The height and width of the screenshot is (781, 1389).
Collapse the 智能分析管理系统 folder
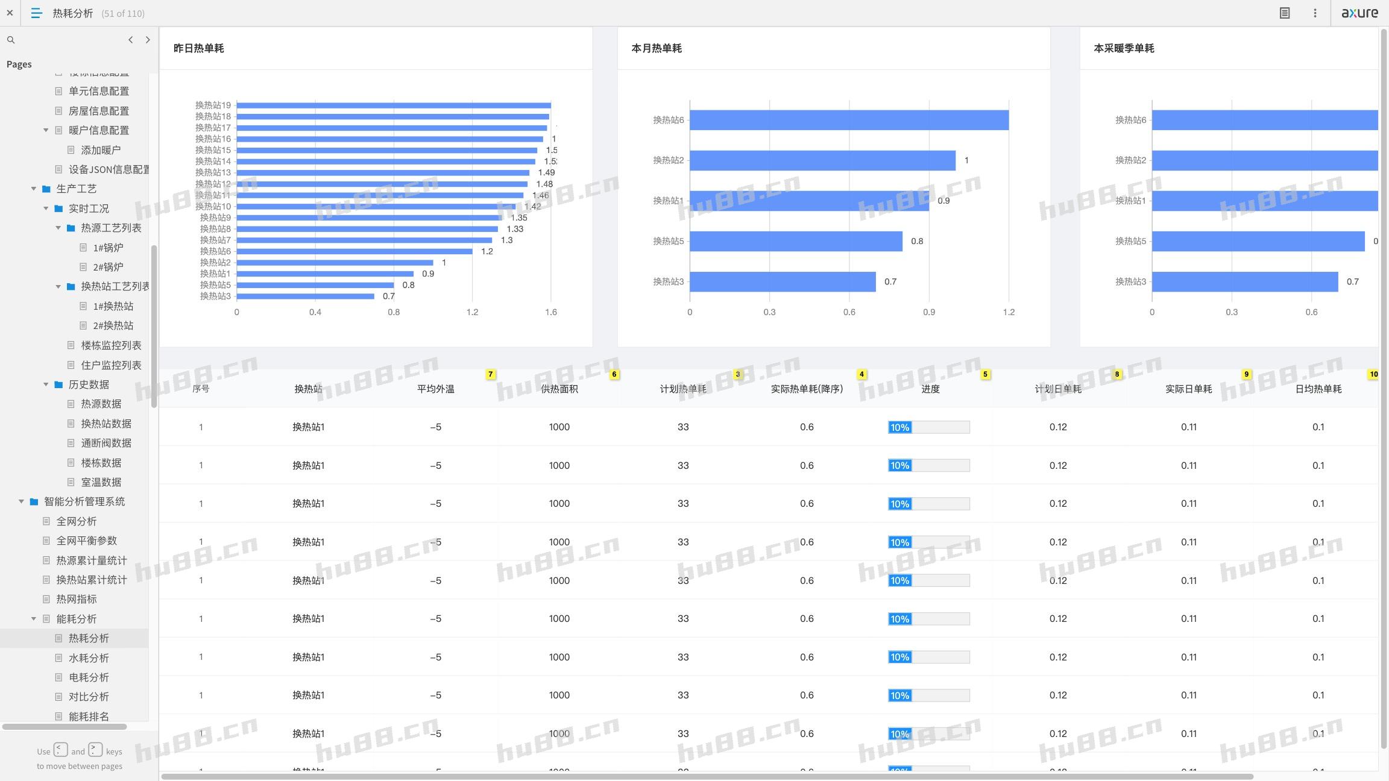point(22,501)
